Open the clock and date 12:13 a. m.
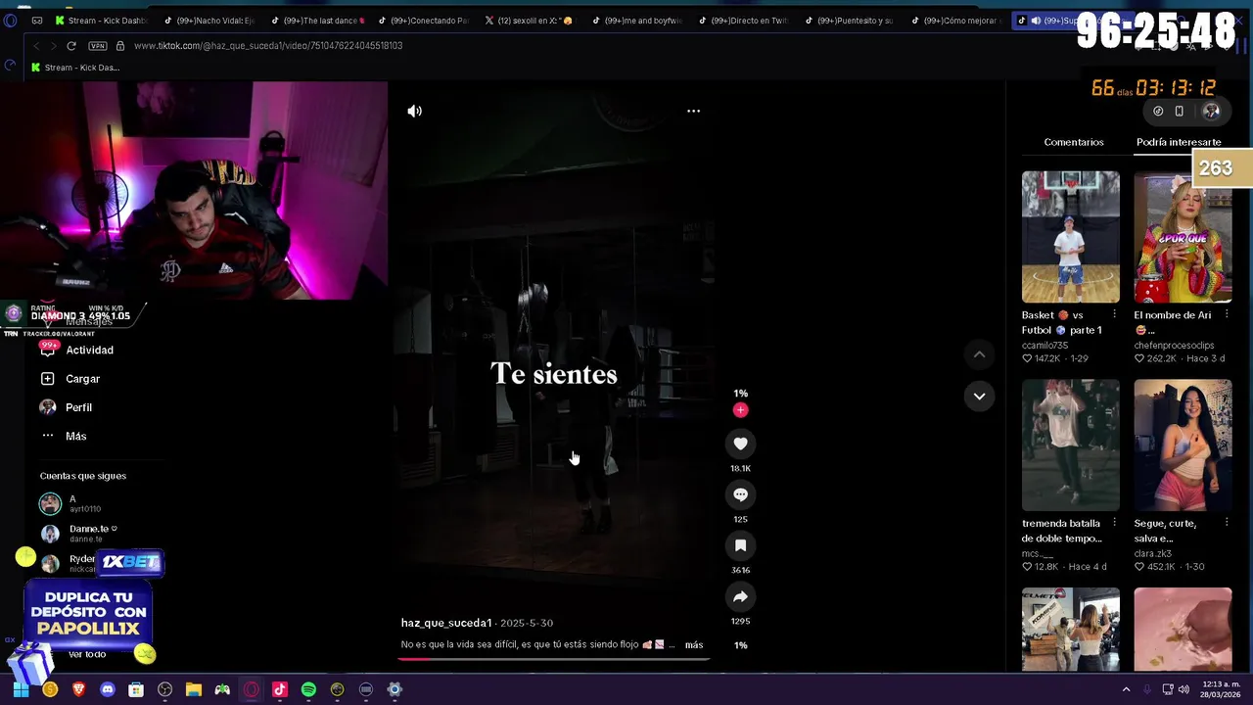 pos(1220,690)
